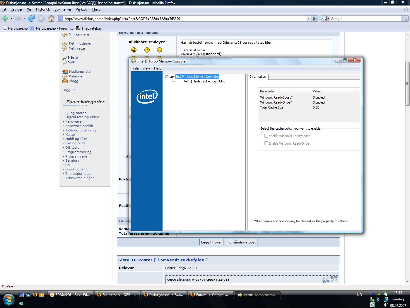This screenshot has height=308, width=410.
Task: Open the Nettikette link
Action: coord(77,48)
